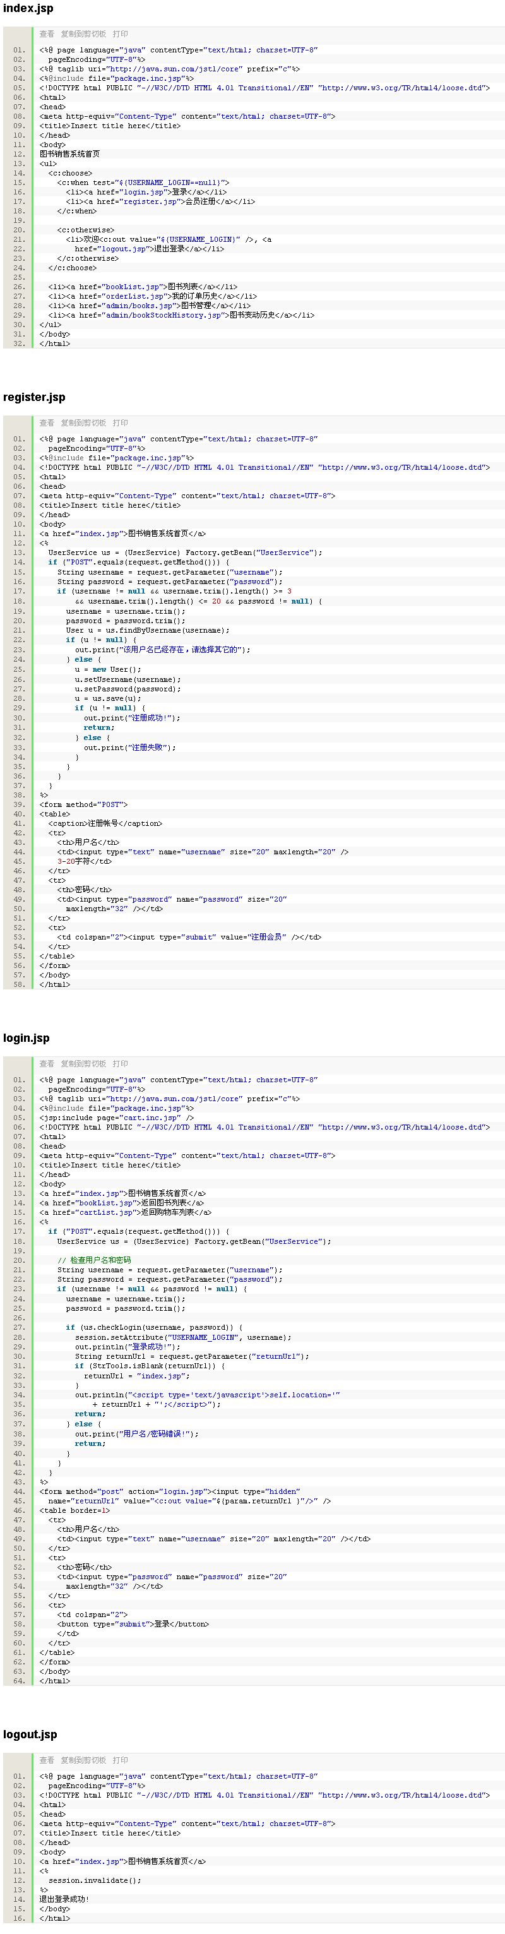Image resolution: width=505 pixels, height=1934 pixels.
Task: Click the 返回图书列表 anchor line in login.jsp
Action: pyautogui.click(x=122, y=1203)
